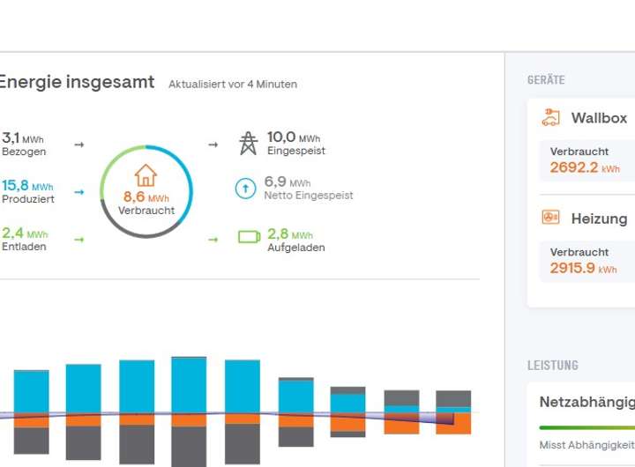Click the green arrow next to Entladen
635x467 pixels.
(x=79, y=239)
